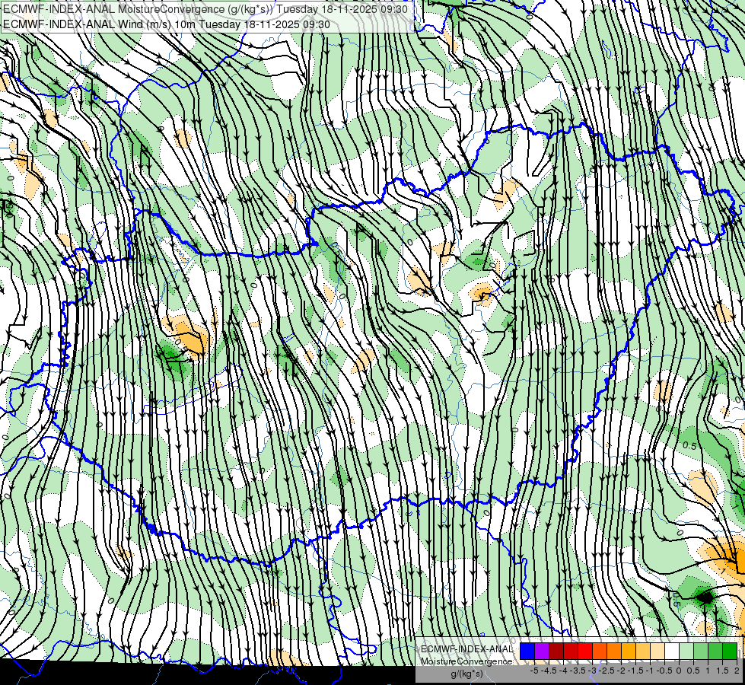The height and width of the screenshot is (685, 745).
Task: Click the purple legend color swatch
Action: tap(542, 651)
